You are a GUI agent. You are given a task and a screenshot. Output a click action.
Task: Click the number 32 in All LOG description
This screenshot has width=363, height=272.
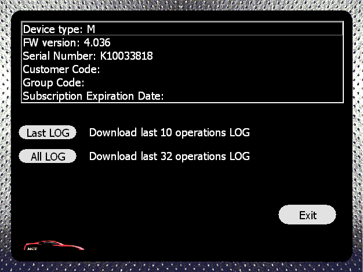point(166,156)
